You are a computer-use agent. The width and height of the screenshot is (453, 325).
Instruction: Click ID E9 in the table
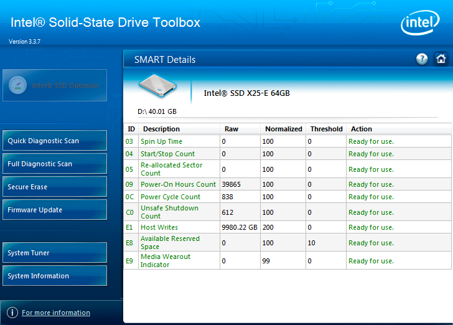pos(129,261)
